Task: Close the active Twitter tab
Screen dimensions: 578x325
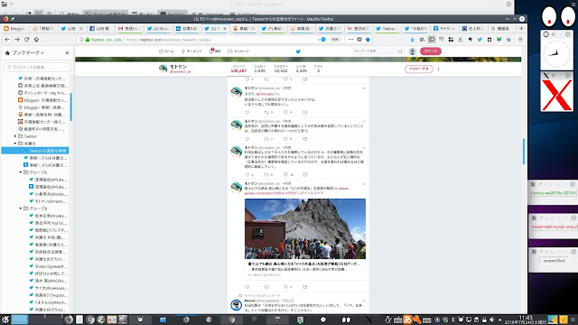Action: click(x=225, y=28)
